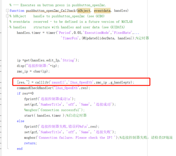Click the commented msgbox Connection successful line
This screenshot has width=176, height=156.
55,110
